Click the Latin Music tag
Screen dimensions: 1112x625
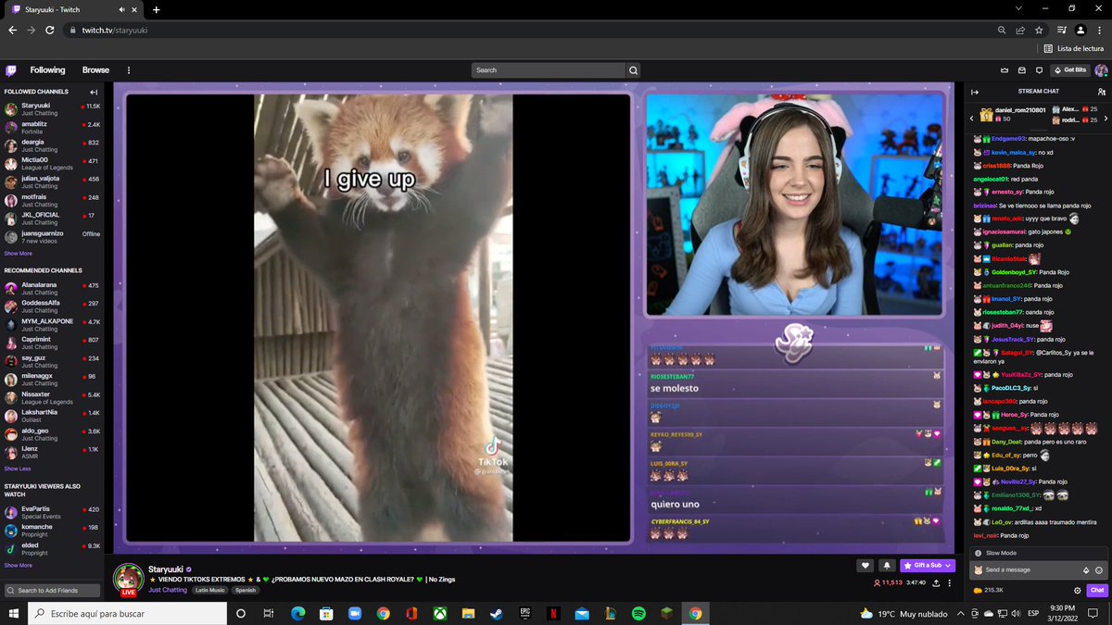(210, 590)
